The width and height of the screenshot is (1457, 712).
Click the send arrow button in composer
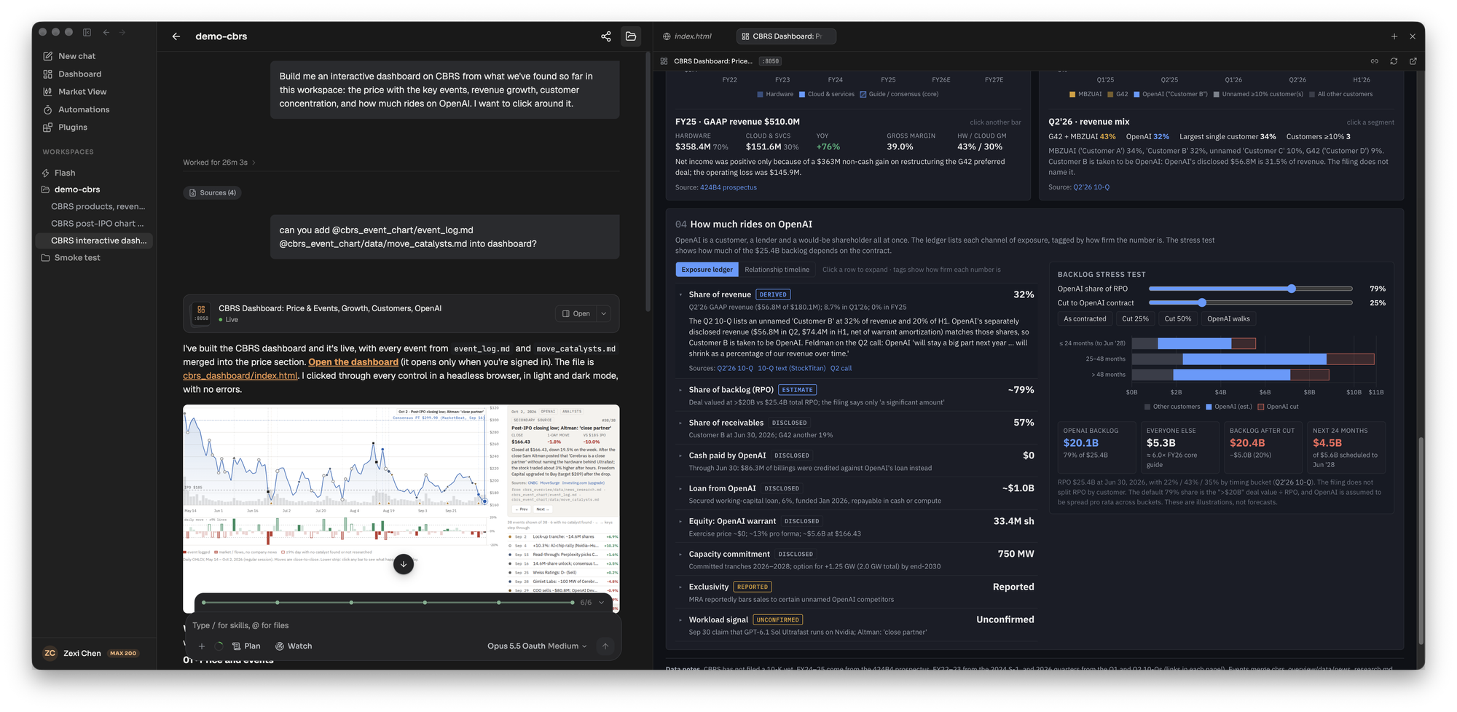605,646
